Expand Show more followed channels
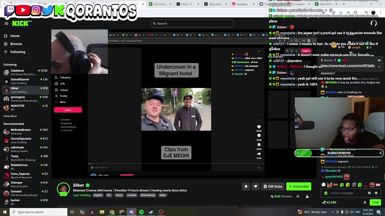The image size is (385, 216). tap(10, 116)
